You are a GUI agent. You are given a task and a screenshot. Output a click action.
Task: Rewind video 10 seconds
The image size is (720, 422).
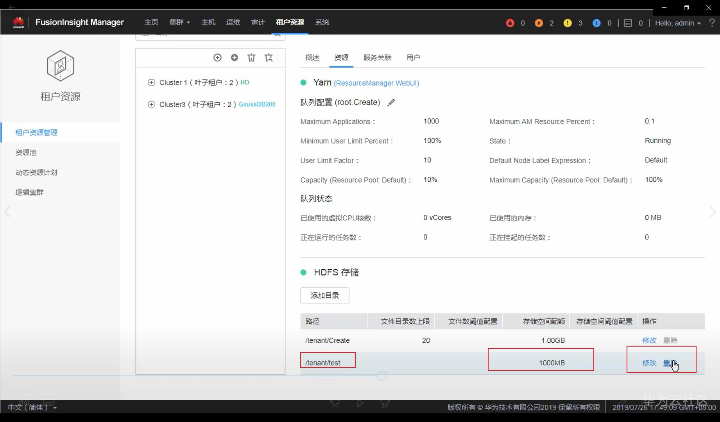[x=335, y=403]
